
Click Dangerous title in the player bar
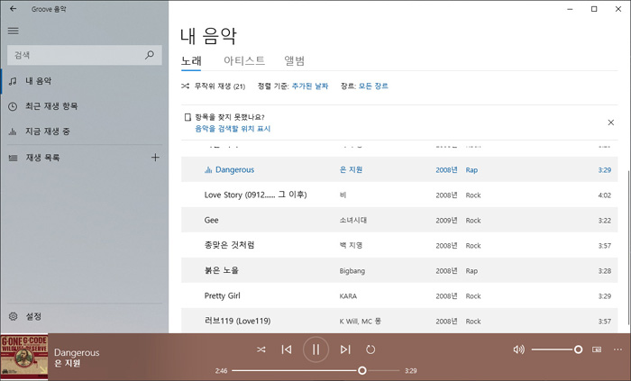77,352
